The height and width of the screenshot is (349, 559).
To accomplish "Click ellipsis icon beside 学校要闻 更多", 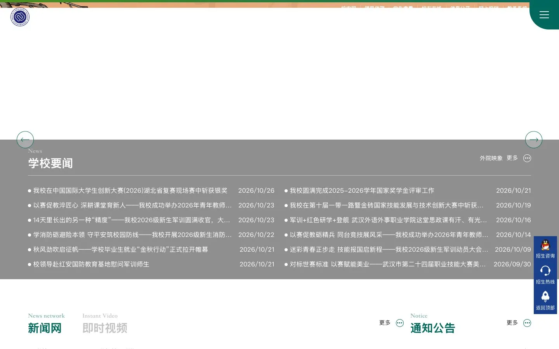I will (x=527, y=158).
